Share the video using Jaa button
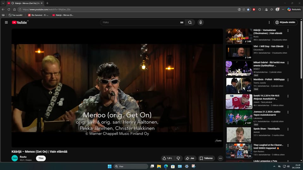This screenshot has width=303, height=170. coord(190,158)
